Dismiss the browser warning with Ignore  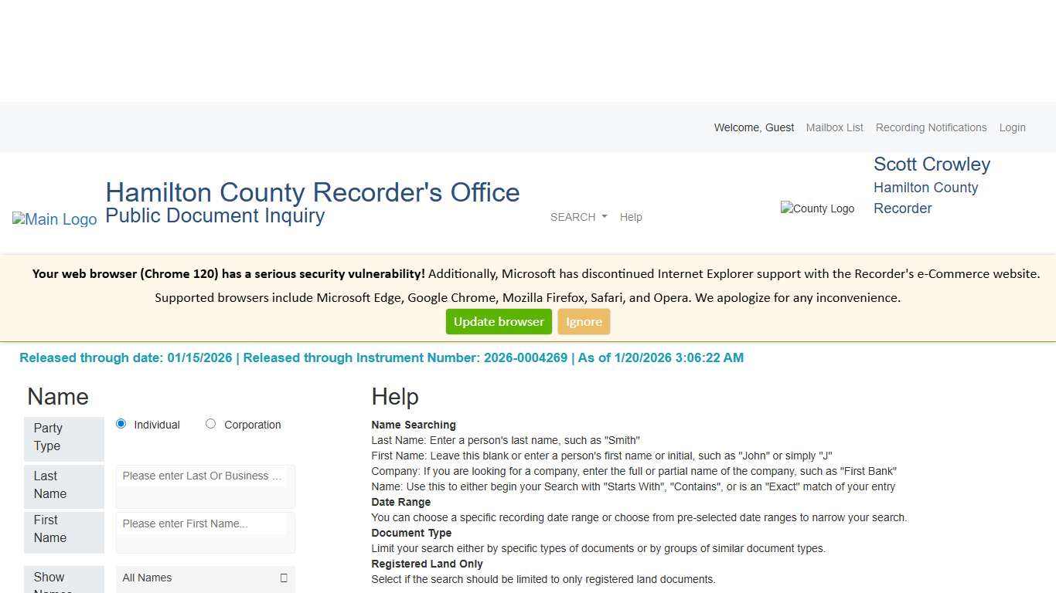pos(584,322)
